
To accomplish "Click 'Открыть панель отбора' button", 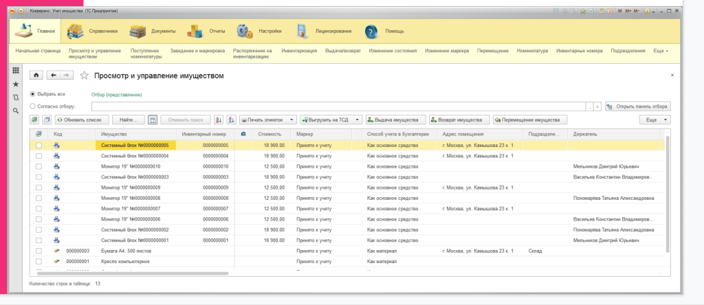I will click(x=638, y=106).
